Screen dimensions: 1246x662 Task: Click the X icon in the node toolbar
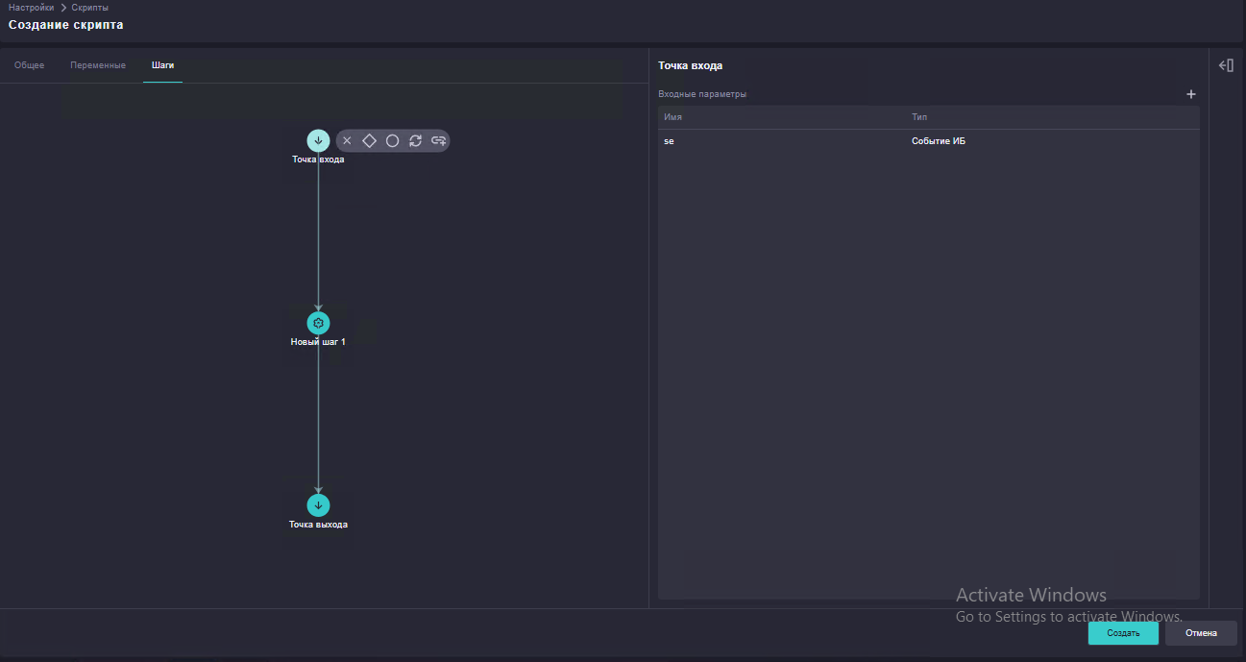click(x=347, y=140)
